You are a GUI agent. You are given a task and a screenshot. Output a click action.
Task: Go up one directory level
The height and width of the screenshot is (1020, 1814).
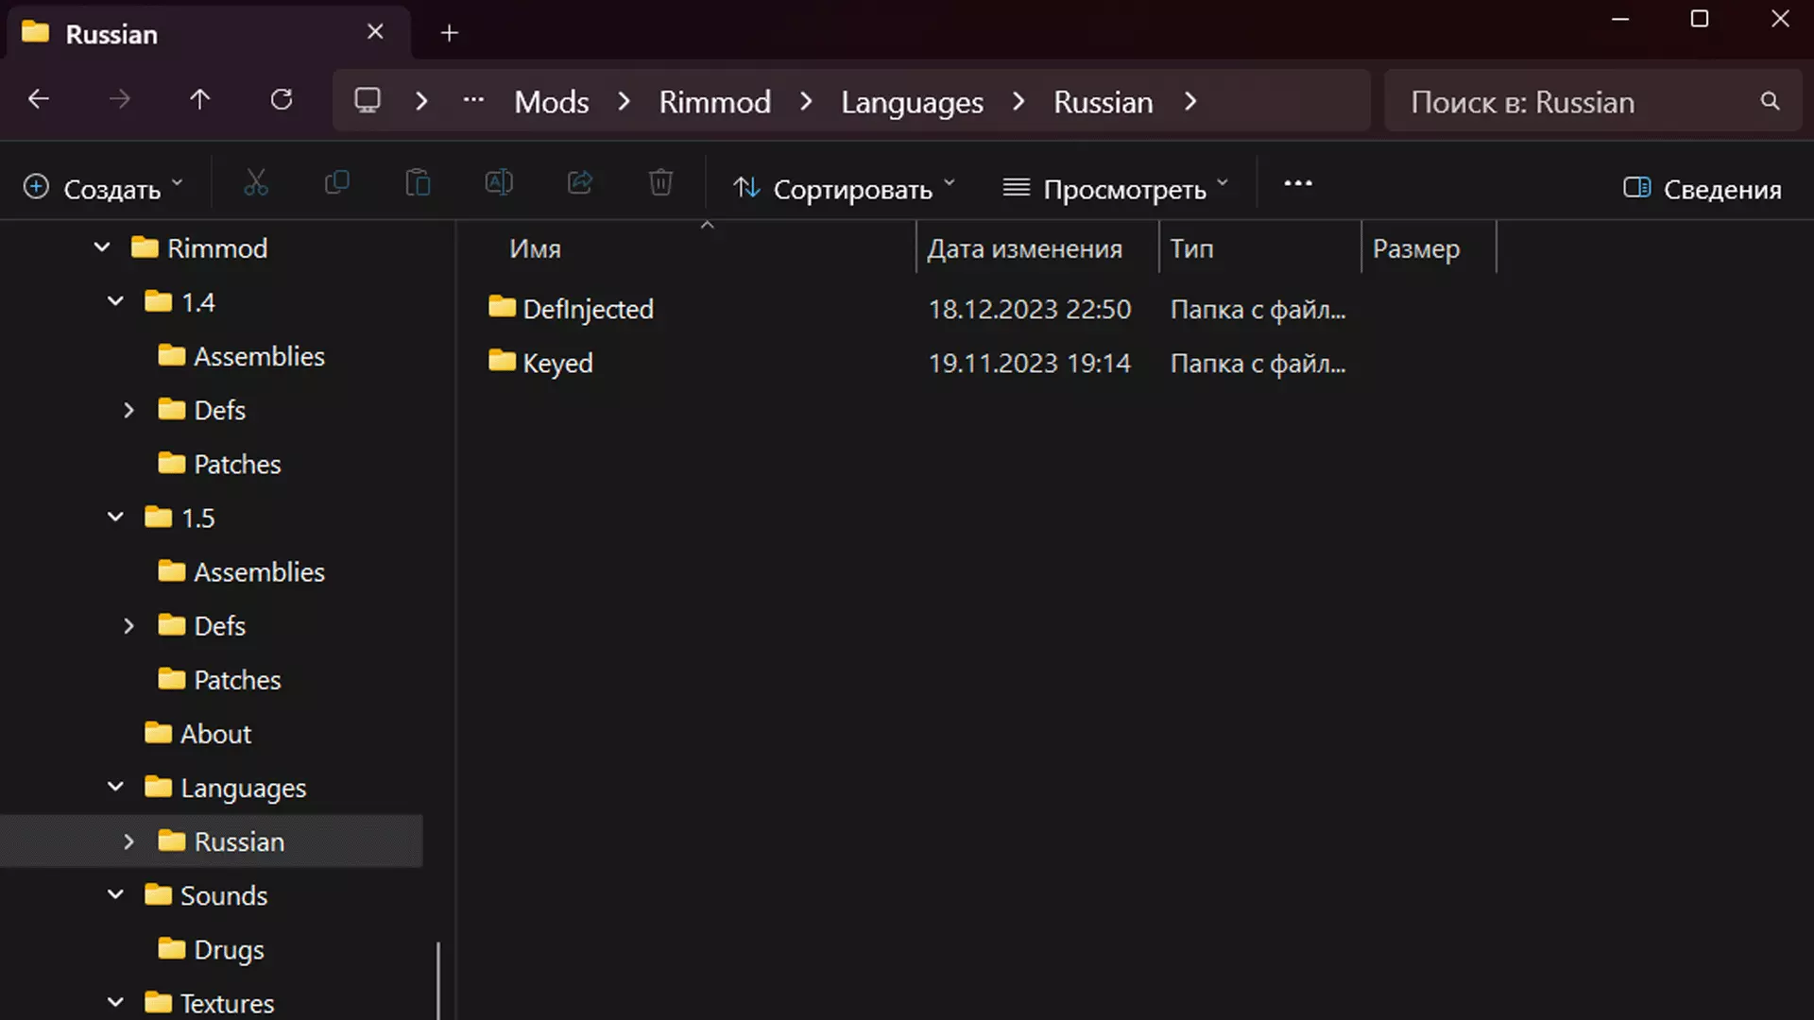coord(199,100)
